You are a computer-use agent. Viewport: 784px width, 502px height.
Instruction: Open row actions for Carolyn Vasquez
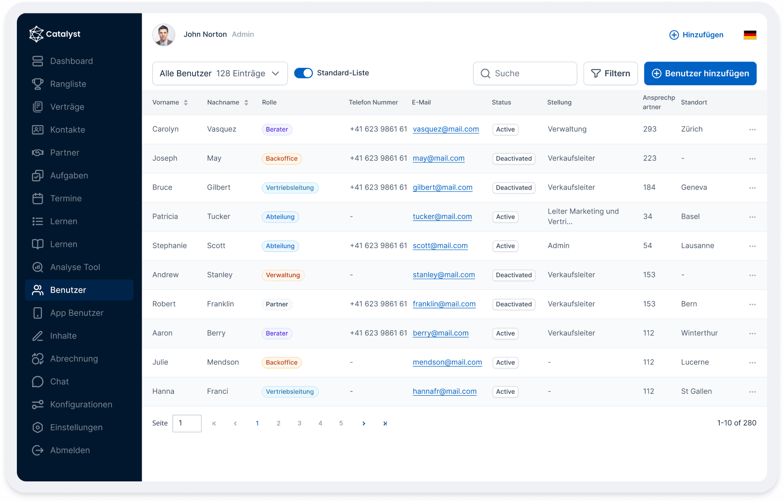click(752, 130)
